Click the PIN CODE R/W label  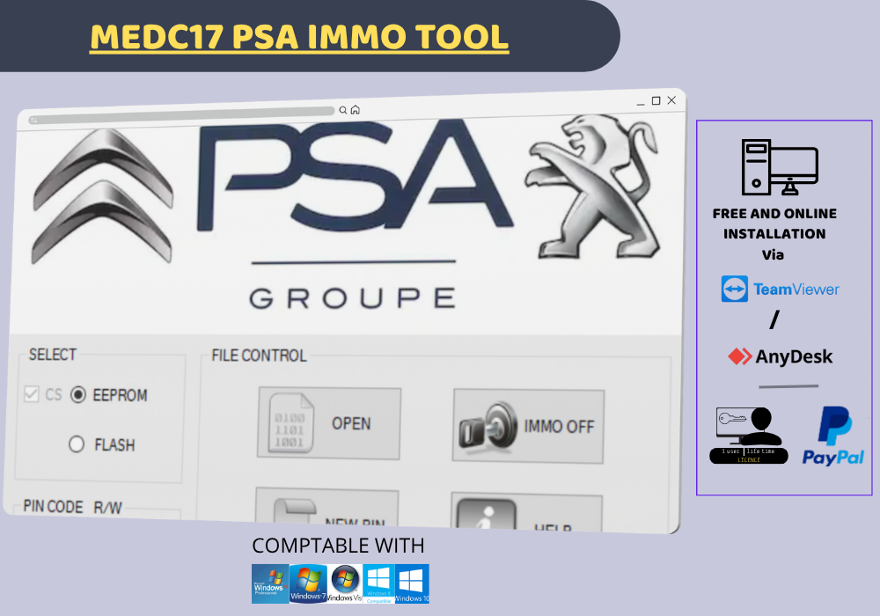(72, 507)
